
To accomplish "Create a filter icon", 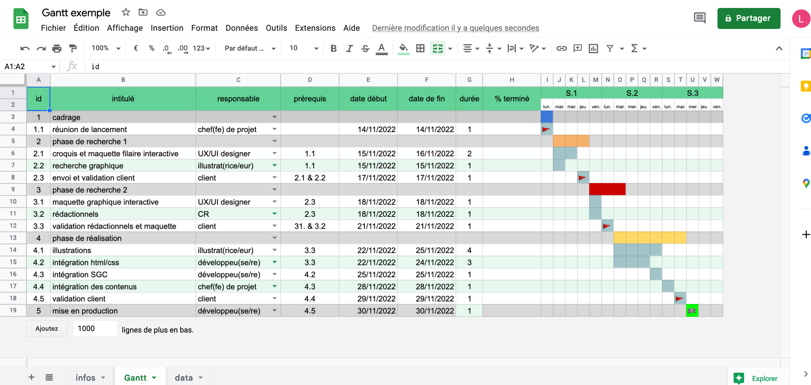I will coord(610,48).
